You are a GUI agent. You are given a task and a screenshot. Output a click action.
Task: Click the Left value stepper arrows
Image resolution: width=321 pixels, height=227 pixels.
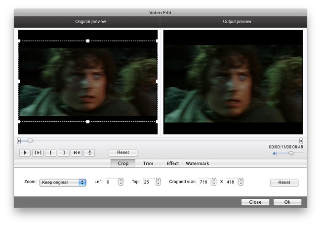point(121,182)
